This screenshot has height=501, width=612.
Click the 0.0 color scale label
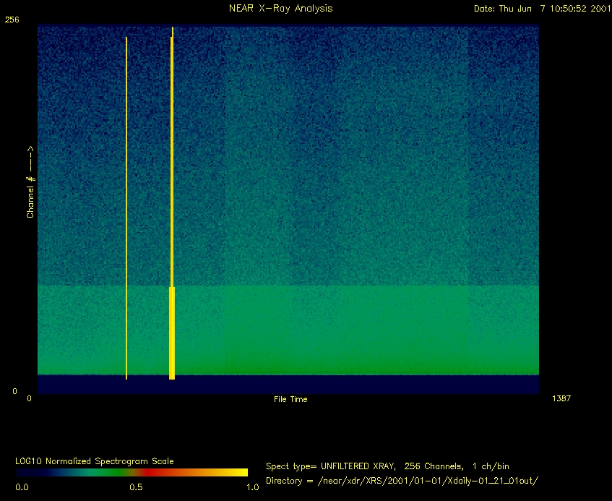coord(22,488)
